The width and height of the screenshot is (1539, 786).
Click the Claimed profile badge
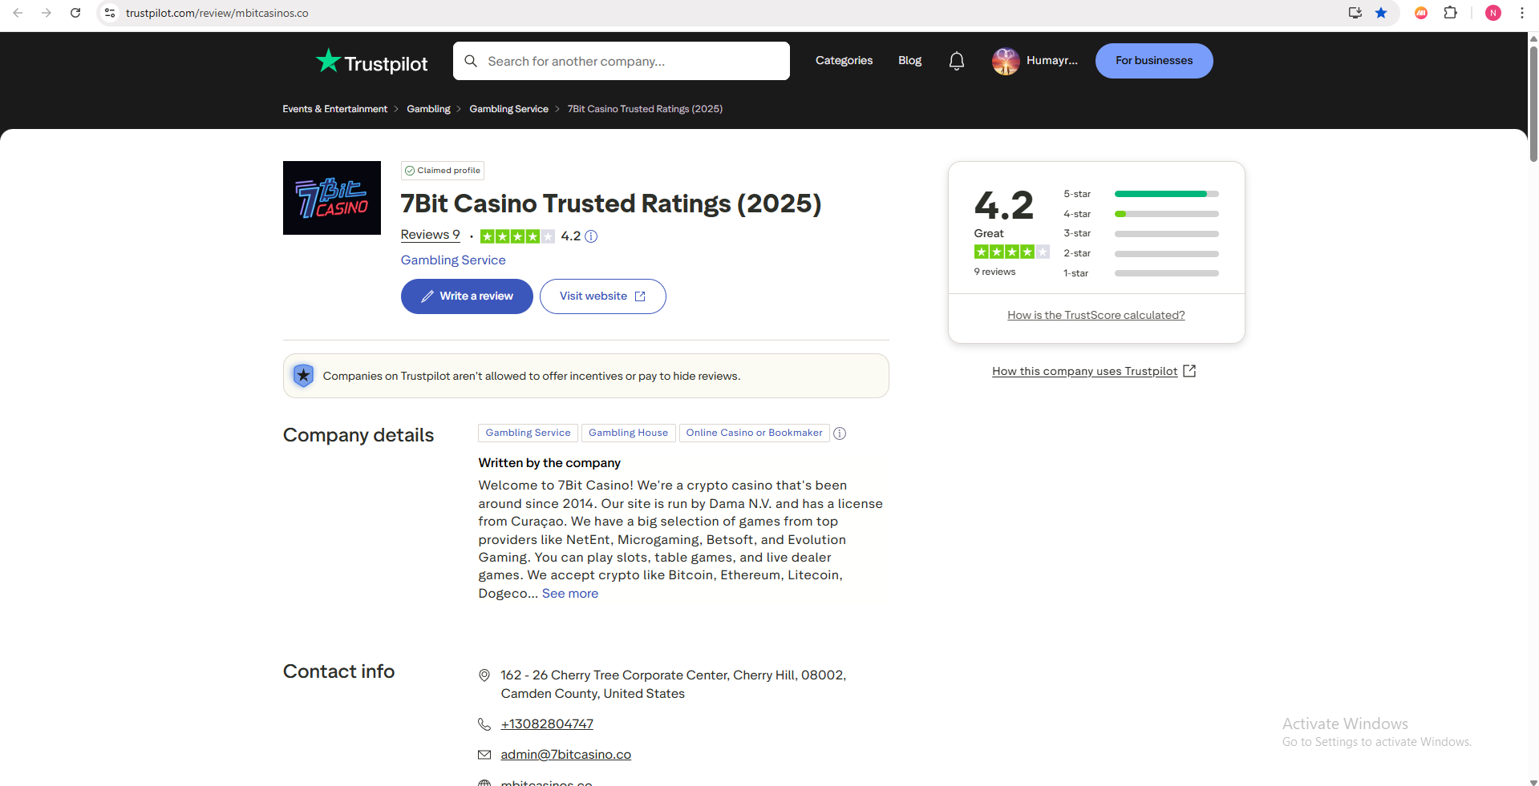[443, 171]
